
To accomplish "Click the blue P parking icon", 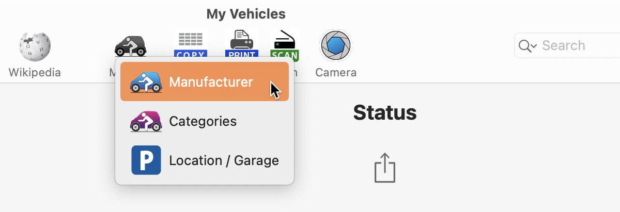I will tap(146, 160).
